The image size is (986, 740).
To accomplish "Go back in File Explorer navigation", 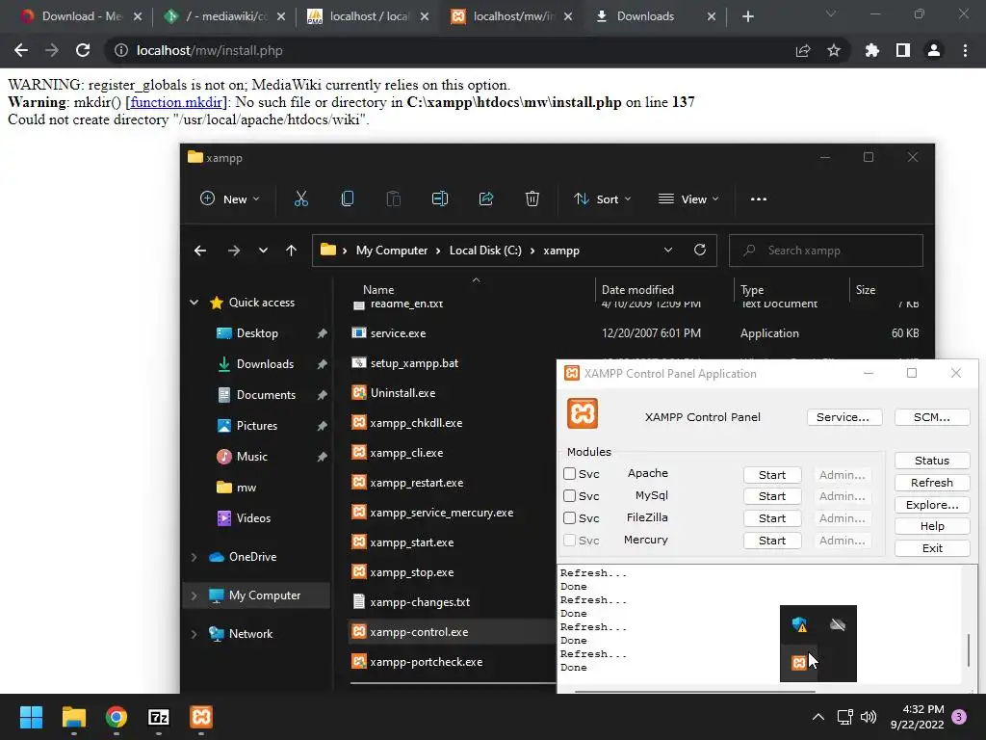I will 200,251.
